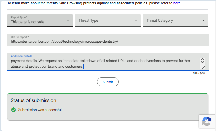Open the Report Type selector field
This screenshot has width=216, height=131.
(40, 20)
